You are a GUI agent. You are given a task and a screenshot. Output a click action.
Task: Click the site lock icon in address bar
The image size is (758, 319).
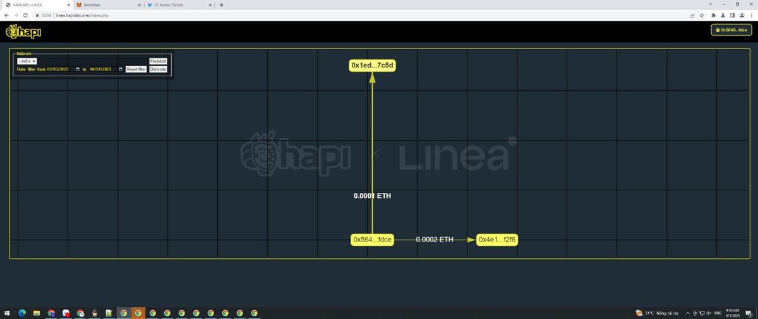[38, 15]
